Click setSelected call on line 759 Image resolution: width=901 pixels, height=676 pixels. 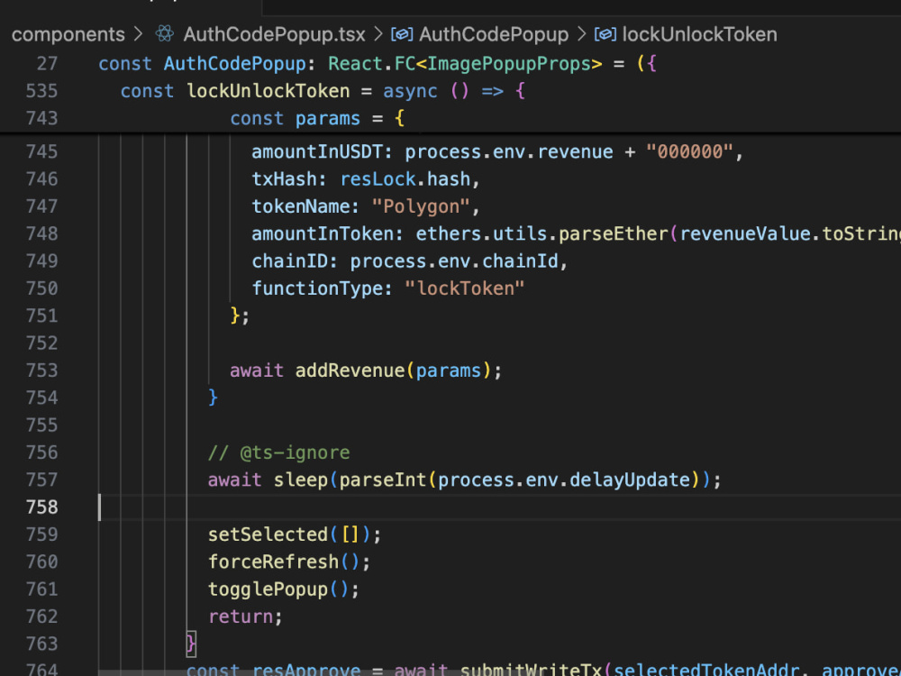coord(268,535)
